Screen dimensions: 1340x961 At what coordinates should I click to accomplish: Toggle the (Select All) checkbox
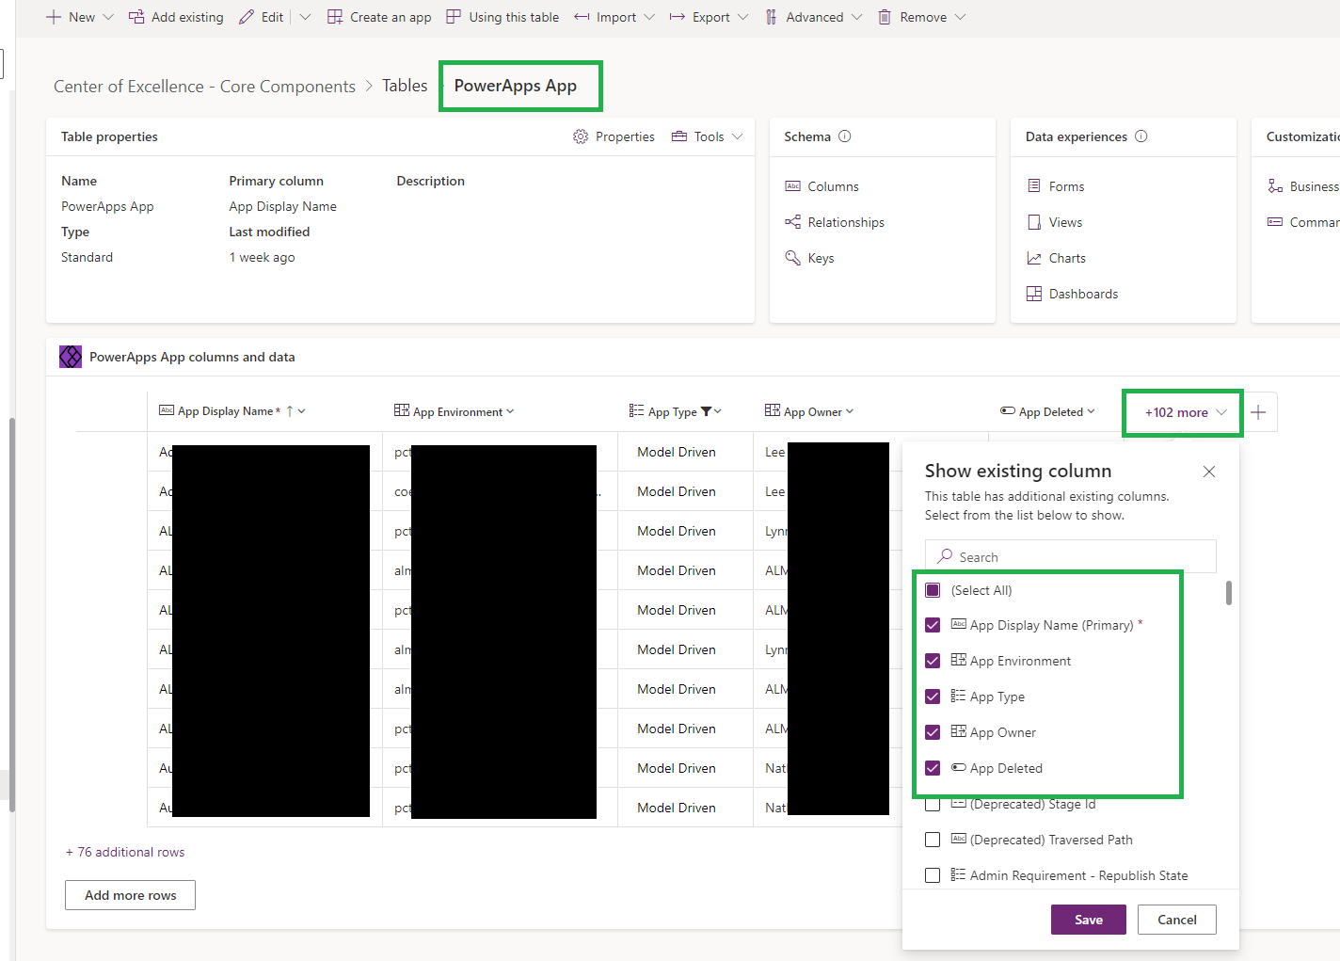[x=933, y=590]
